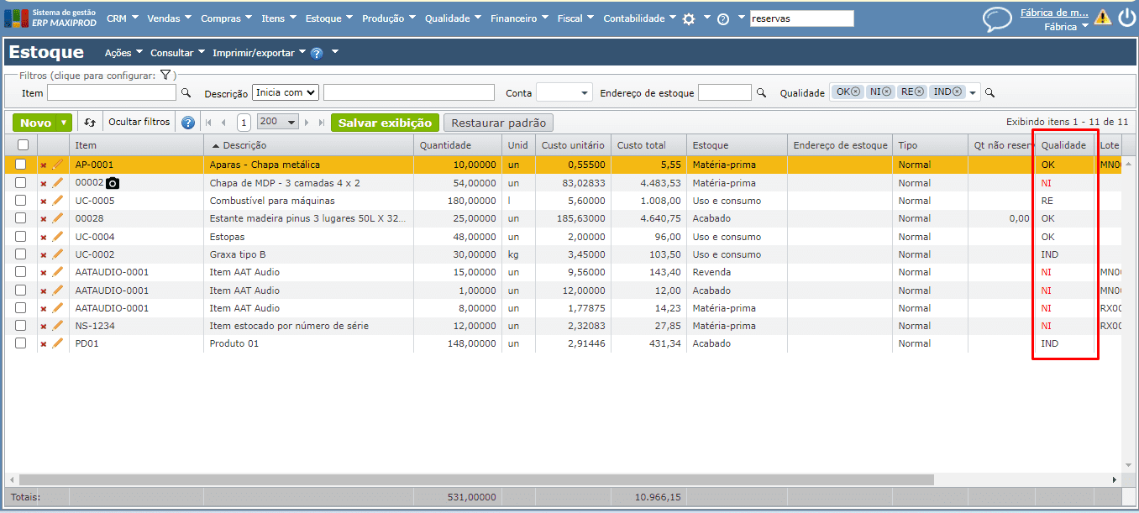Click the refresh arrows icon beside Novo
This screenshot has height=513, width=1139.
pyautogui.click(x=91, y=123)
